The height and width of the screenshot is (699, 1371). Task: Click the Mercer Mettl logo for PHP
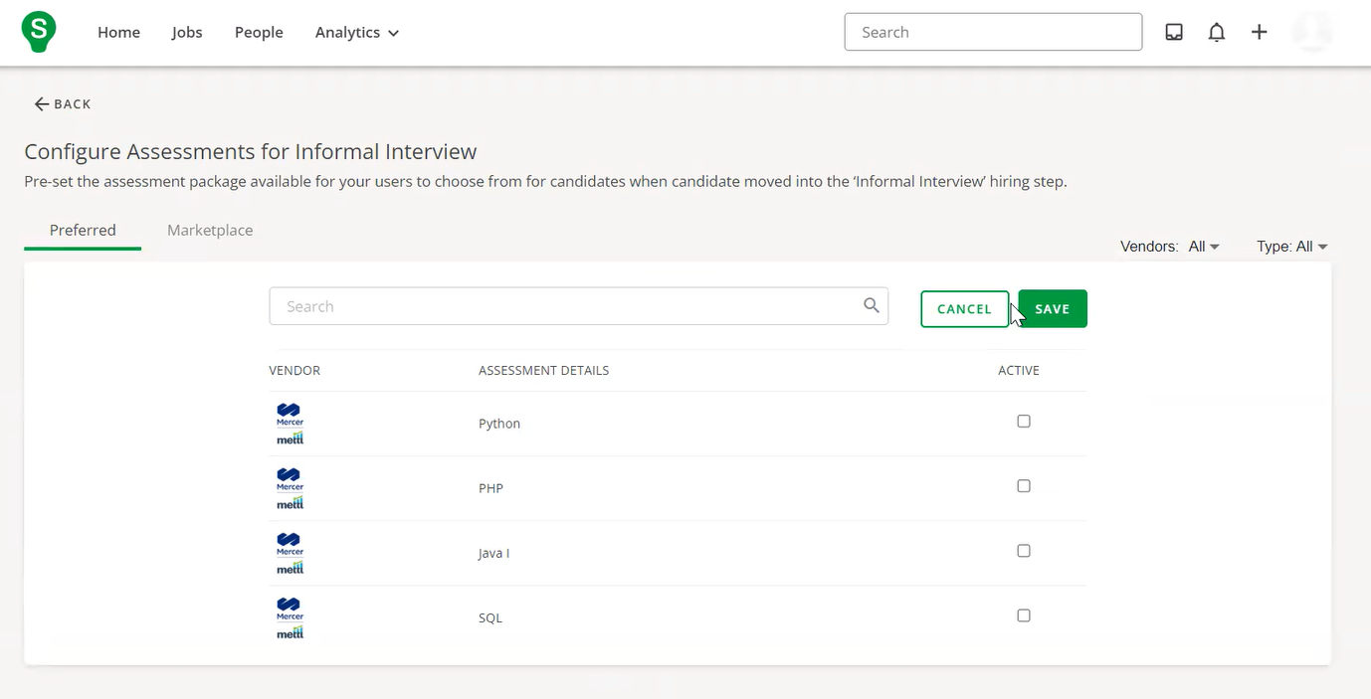pyautogui.click(x=290, y=488)
